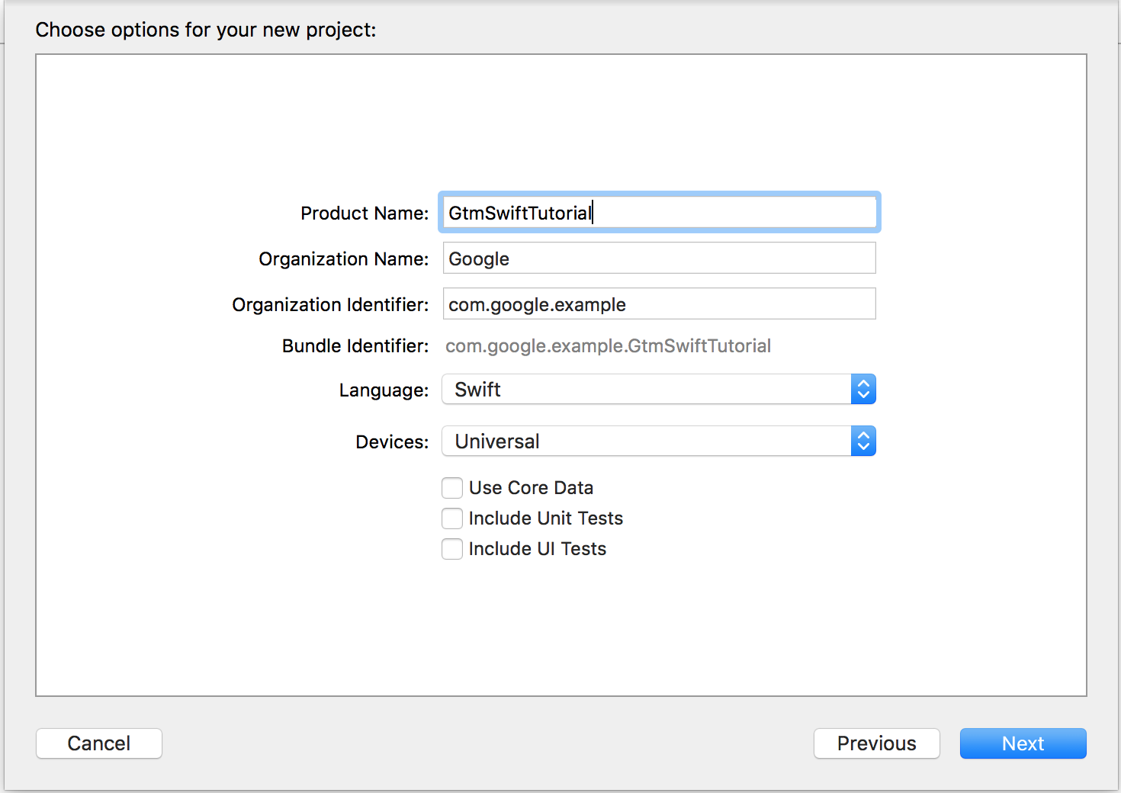
Task: Click the blue stepper control beside Universal
Action: point(862,441)
